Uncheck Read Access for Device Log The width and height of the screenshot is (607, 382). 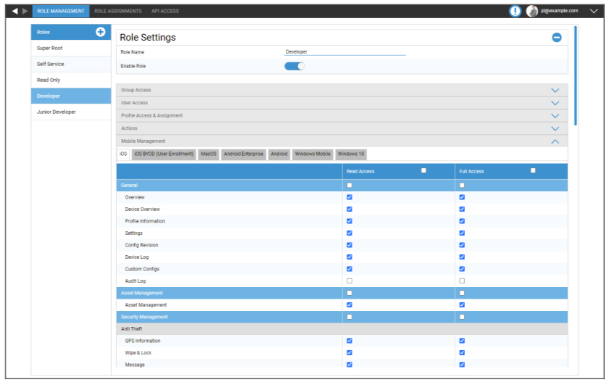(350, 257)
